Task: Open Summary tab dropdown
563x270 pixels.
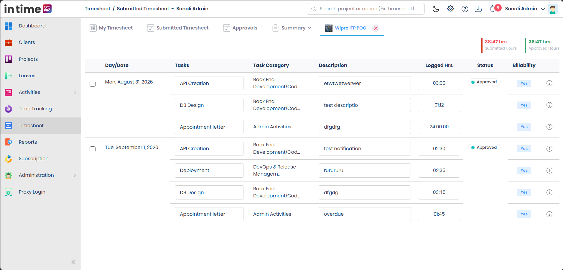Action: (x=292, y=28)
